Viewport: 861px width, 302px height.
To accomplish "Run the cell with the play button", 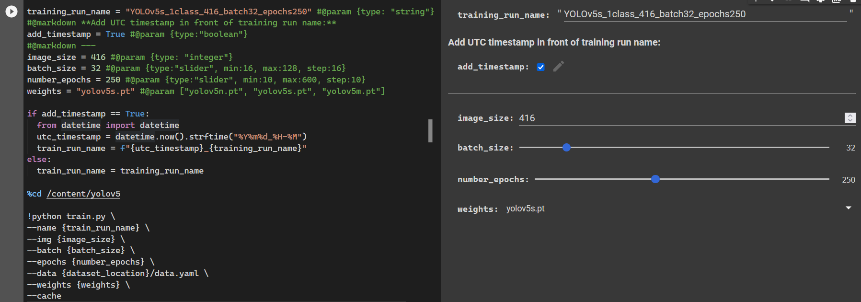I will tap(11, 12).
